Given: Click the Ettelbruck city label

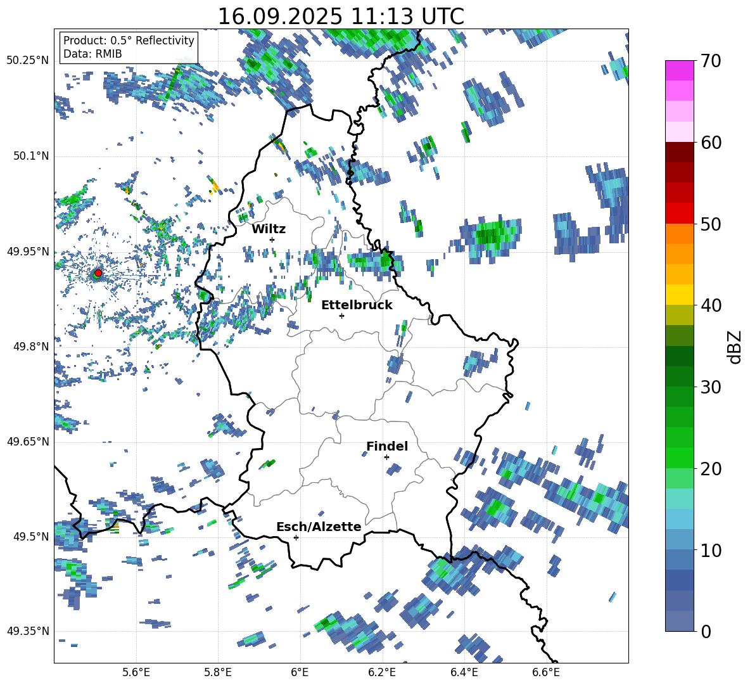Looking at the screenshot, I should click(357, 305).
